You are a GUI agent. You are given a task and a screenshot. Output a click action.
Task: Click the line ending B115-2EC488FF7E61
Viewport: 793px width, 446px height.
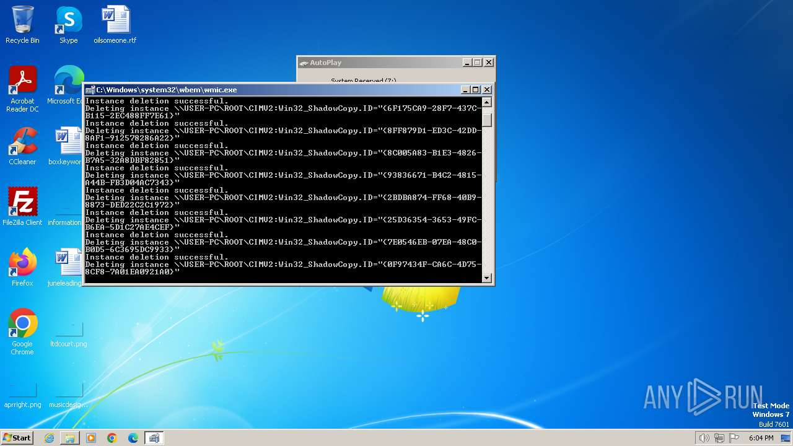[133, 116]
